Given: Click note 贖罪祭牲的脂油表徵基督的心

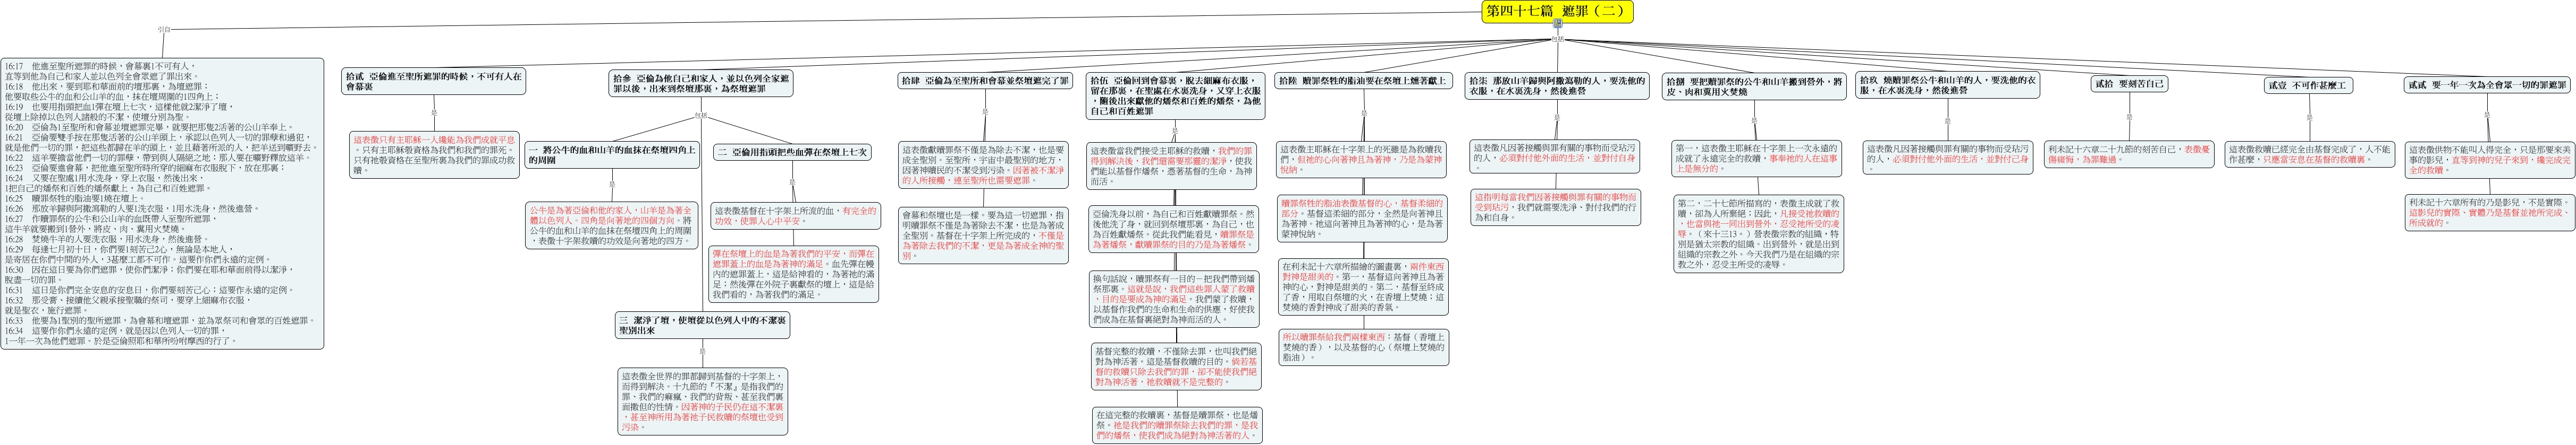Looking at the screenshot, I should pos(1362,220).
